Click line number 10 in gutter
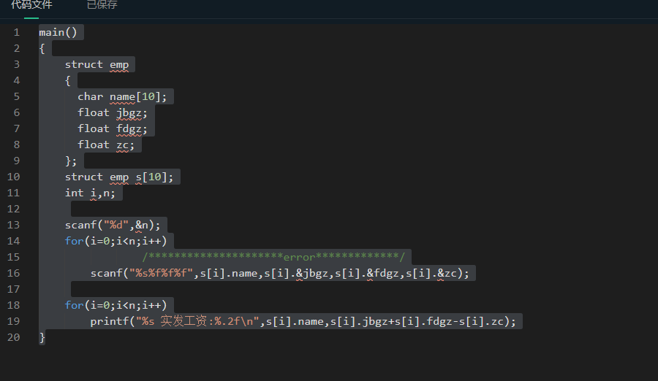The image size is (658, 381). tap(13, 177)
